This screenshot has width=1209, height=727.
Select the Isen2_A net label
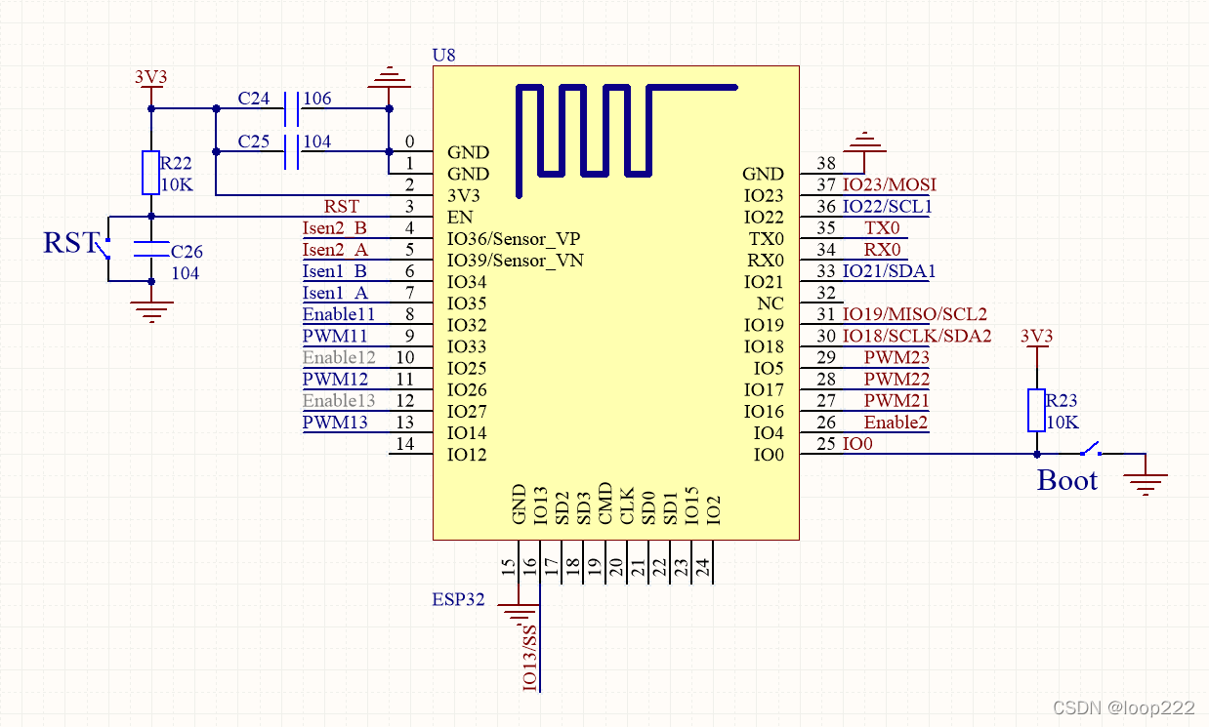coord(335,250)
